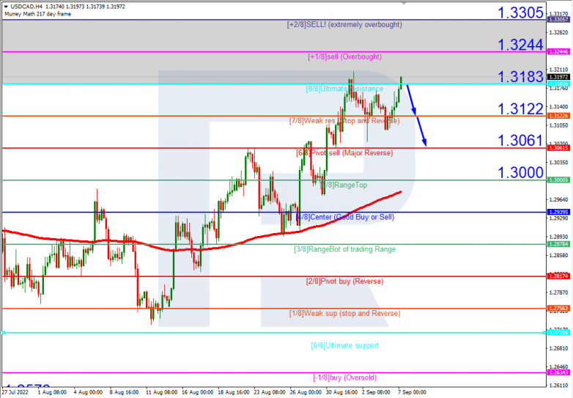The height and width of the screenshot is (398, 573).
Task: Click the 1.33057 price tag on axis
Action: click(559, 19)
